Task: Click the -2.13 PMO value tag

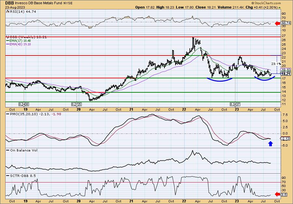Action: [286, 139]
